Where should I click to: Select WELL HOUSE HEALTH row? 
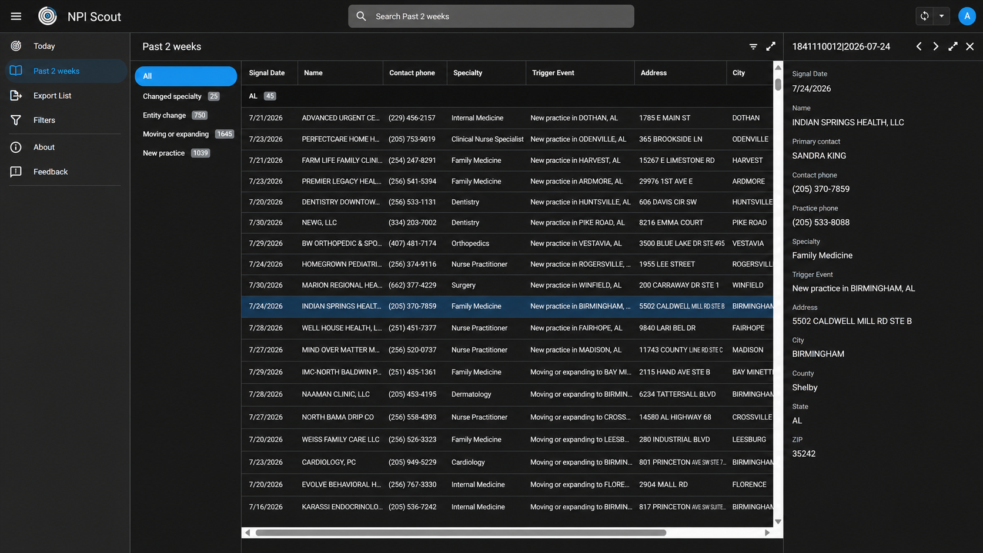click(507, 328)
